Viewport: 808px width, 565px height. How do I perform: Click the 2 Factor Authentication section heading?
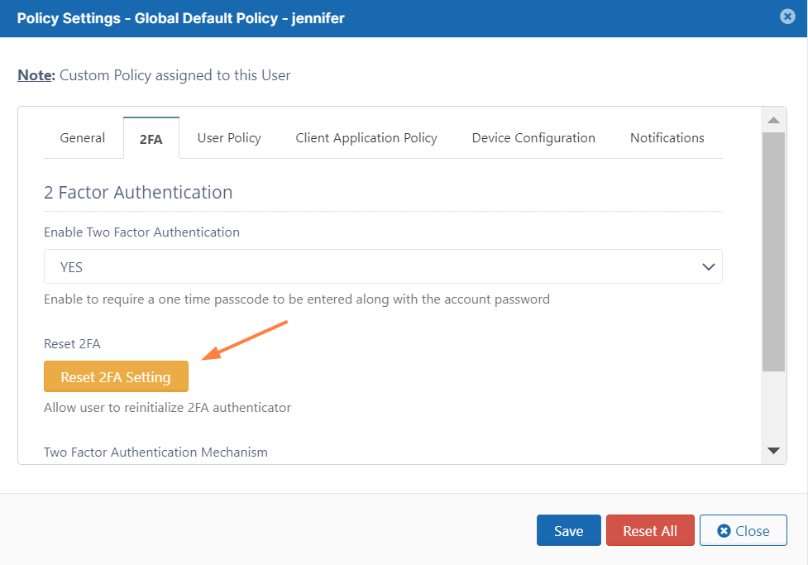tap(138, 193)
